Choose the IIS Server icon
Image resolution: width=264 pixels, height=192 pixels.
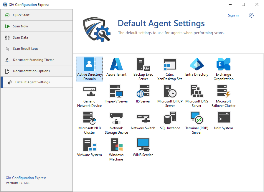click(x=143, y=91)
